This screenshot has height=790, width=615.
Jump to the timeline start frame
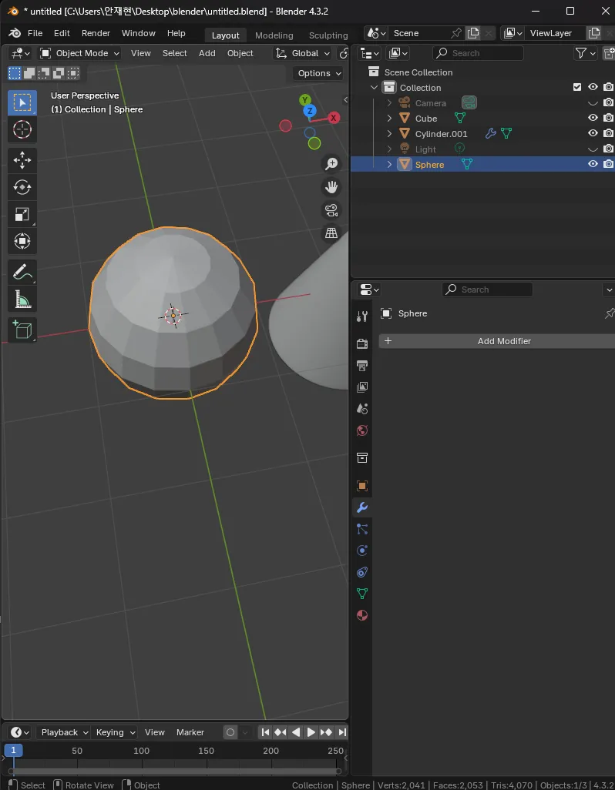(265, 732)
